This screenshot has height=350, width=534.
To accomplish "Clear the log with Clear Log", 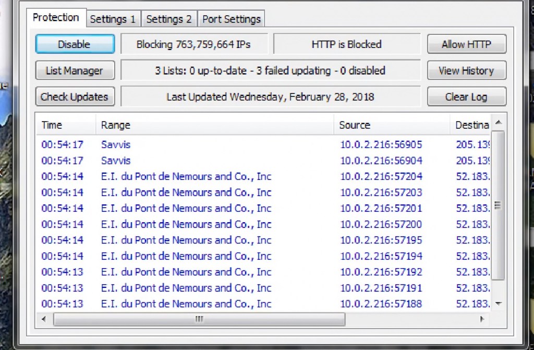I will click(x=466, y=96).
